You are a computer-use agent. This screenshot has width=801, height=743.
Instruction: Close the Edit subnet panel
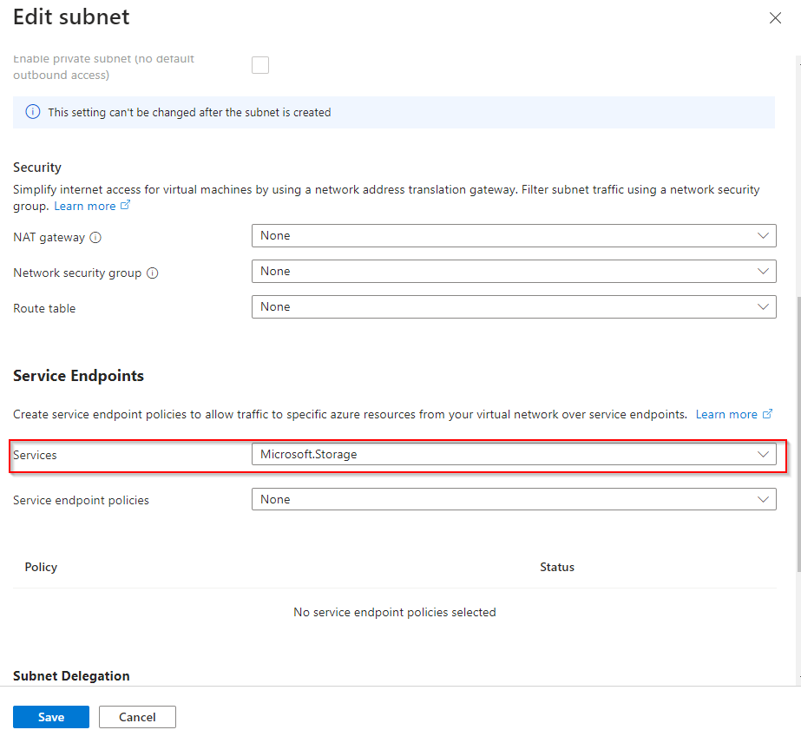775,18
